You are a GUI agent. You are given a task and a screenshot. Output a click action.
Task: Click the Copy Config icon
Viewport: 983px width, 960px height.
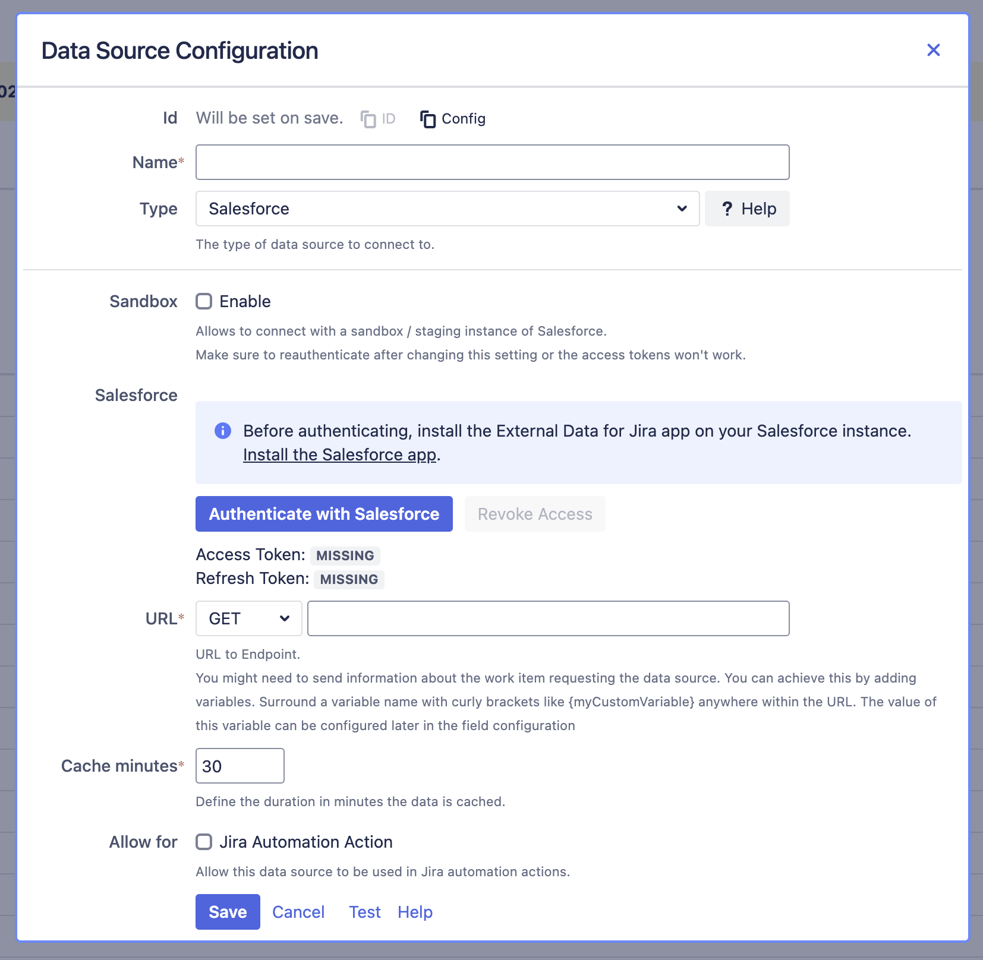tap(428, 119)
